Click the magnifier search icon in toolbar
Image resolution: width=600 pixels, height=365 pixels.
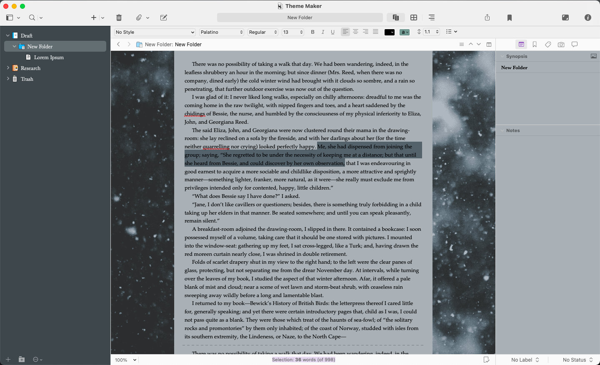32,17
